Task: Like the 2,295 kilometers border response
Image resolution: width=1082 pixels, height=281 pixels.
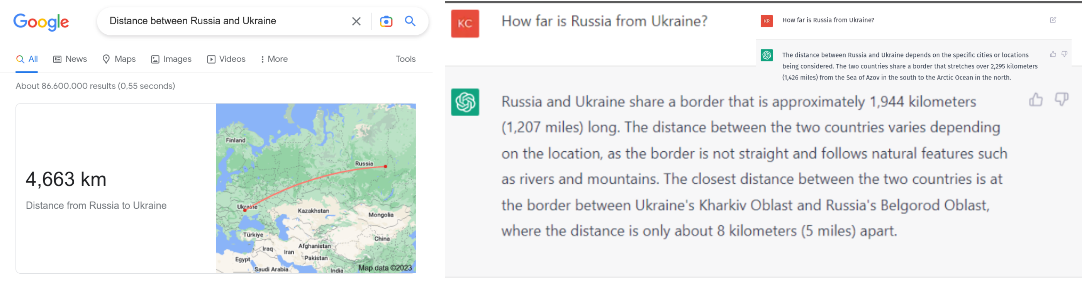Action: 1053,54
